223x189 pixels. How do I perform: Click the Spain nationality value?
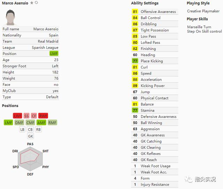click(54, 35)
